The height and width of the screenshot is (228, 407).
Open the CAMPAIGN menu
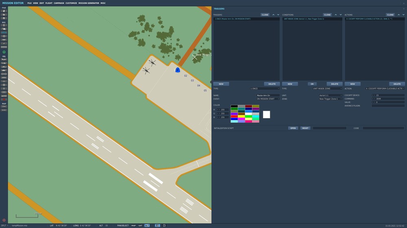(x=59, y=3)
